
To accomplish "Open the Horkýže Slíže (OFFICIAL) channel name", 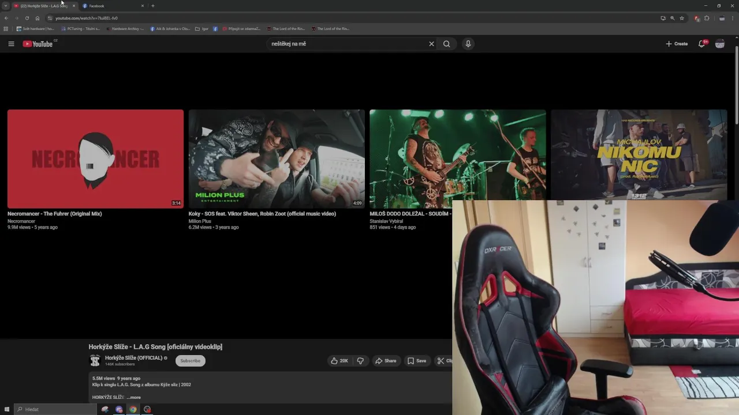I will point(133,358).
